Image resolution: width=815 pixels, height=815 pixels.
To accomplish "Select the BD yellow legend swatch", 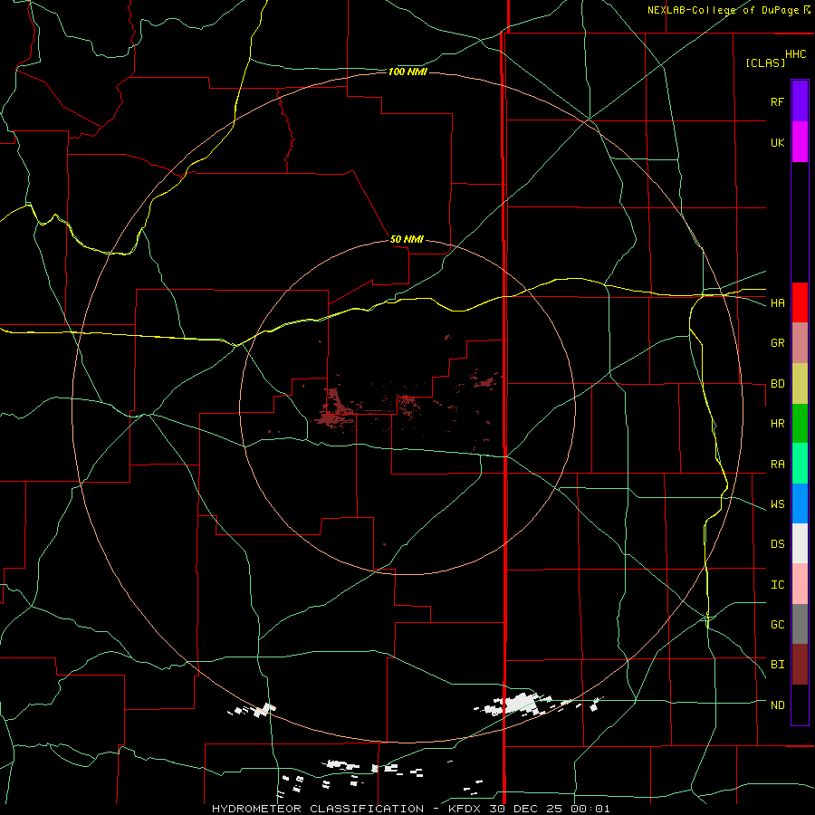I will point(800,384).
